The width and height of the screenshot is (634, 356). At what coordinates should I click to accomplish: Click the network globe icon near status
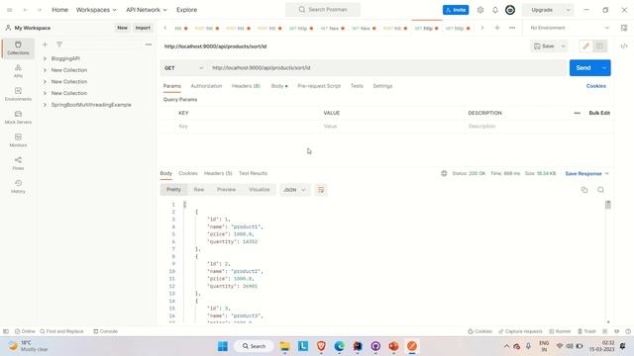pyautogui.click(x=444, y=173)
